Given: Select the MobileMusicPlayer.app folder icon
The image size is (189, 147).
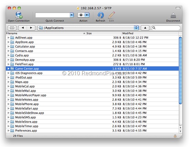Looking at the screenshot, I should (x=12, y=95).
